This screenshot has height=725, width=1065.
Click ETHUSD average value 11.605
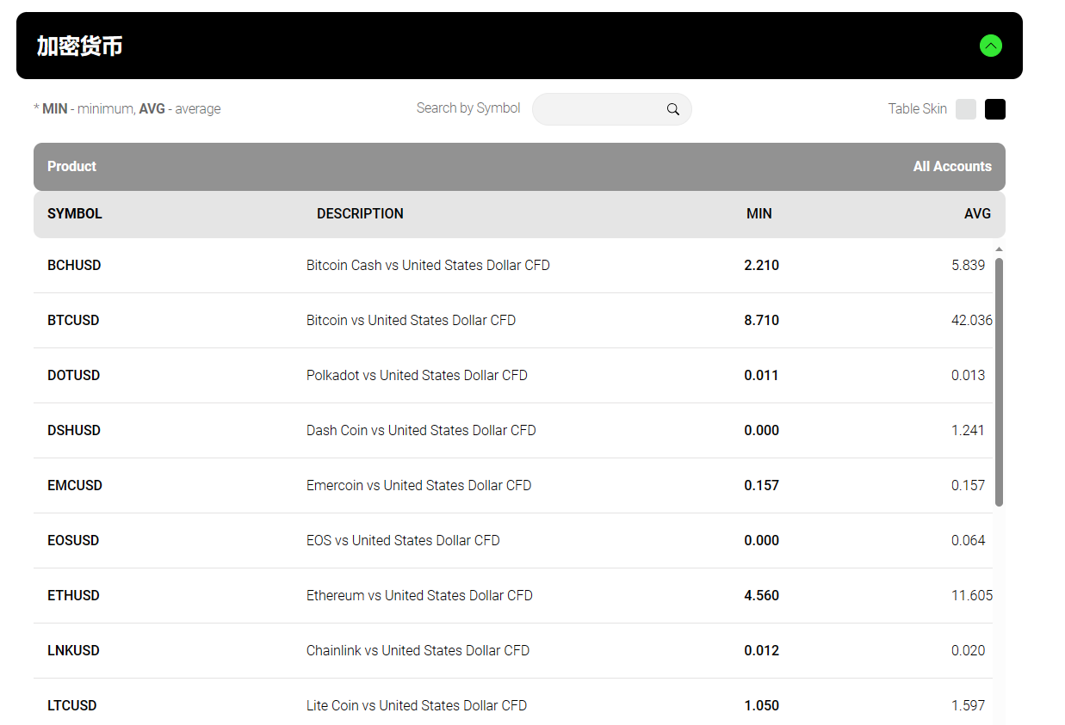[x=972, y=596]
